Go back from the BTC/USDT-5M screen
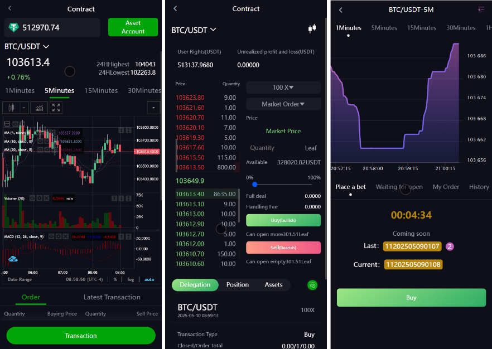 point(341,10)
